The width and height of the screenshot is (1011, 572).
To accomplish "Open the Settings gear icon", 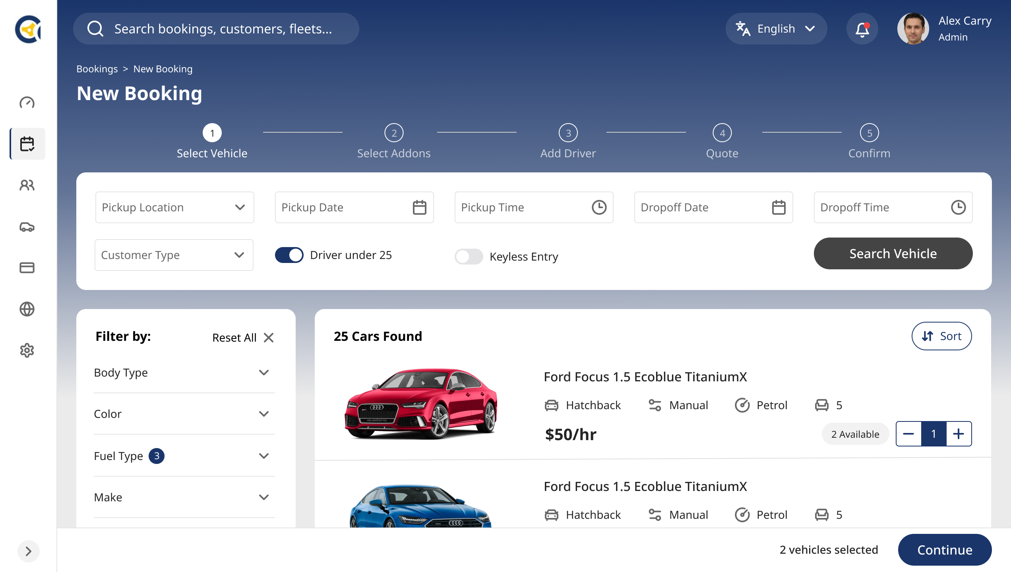I will coord(27,350).
